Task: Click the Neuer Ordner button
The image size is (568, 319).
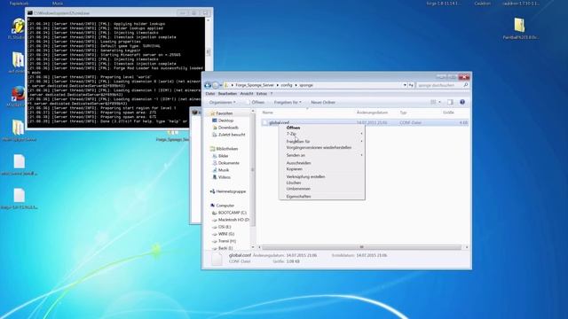Action: pyautogui.click(x=323, y=103)
